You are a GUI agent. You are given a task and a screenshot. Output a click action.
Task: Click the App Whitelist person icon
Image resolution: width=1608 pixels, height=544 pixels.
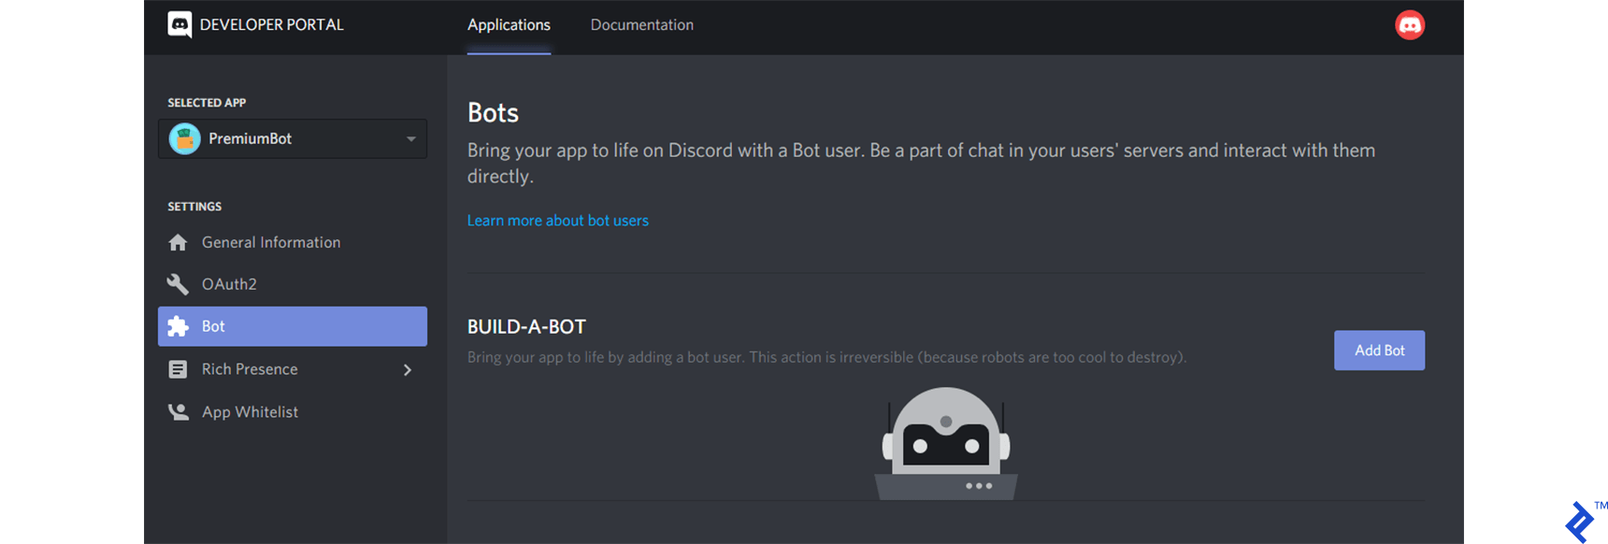pyautogui.click(x=178, y=412)
